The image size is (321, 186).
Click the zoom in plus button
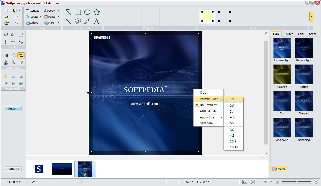click(x=316, y=182)
